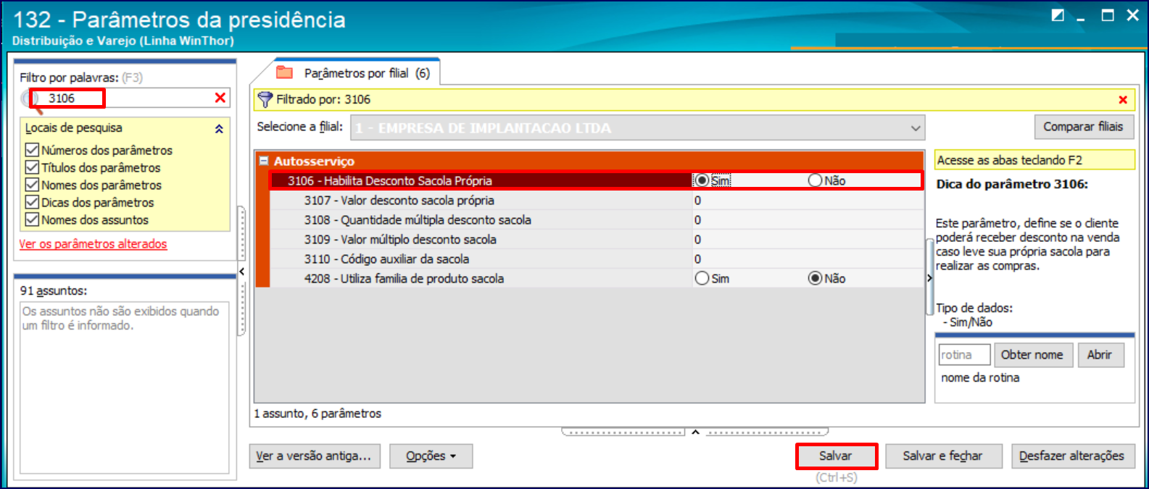1149x489 pixels.
Task: Click 'Acesse as abas teclando F2' hint bar
Action: tap(1034, 160)
